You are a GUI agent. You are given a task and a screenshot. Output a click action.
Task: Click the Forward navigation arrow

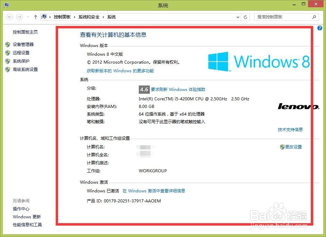pos(19,17)
